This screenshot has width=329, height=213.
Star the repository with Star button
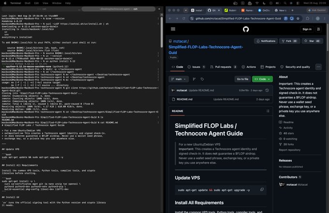[312, 41]
